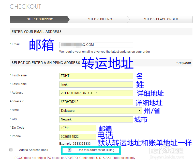The height and width of the screenshot is (164, 195).
Task: Go to Step 2: Billing tab
Action: point(100,19)
